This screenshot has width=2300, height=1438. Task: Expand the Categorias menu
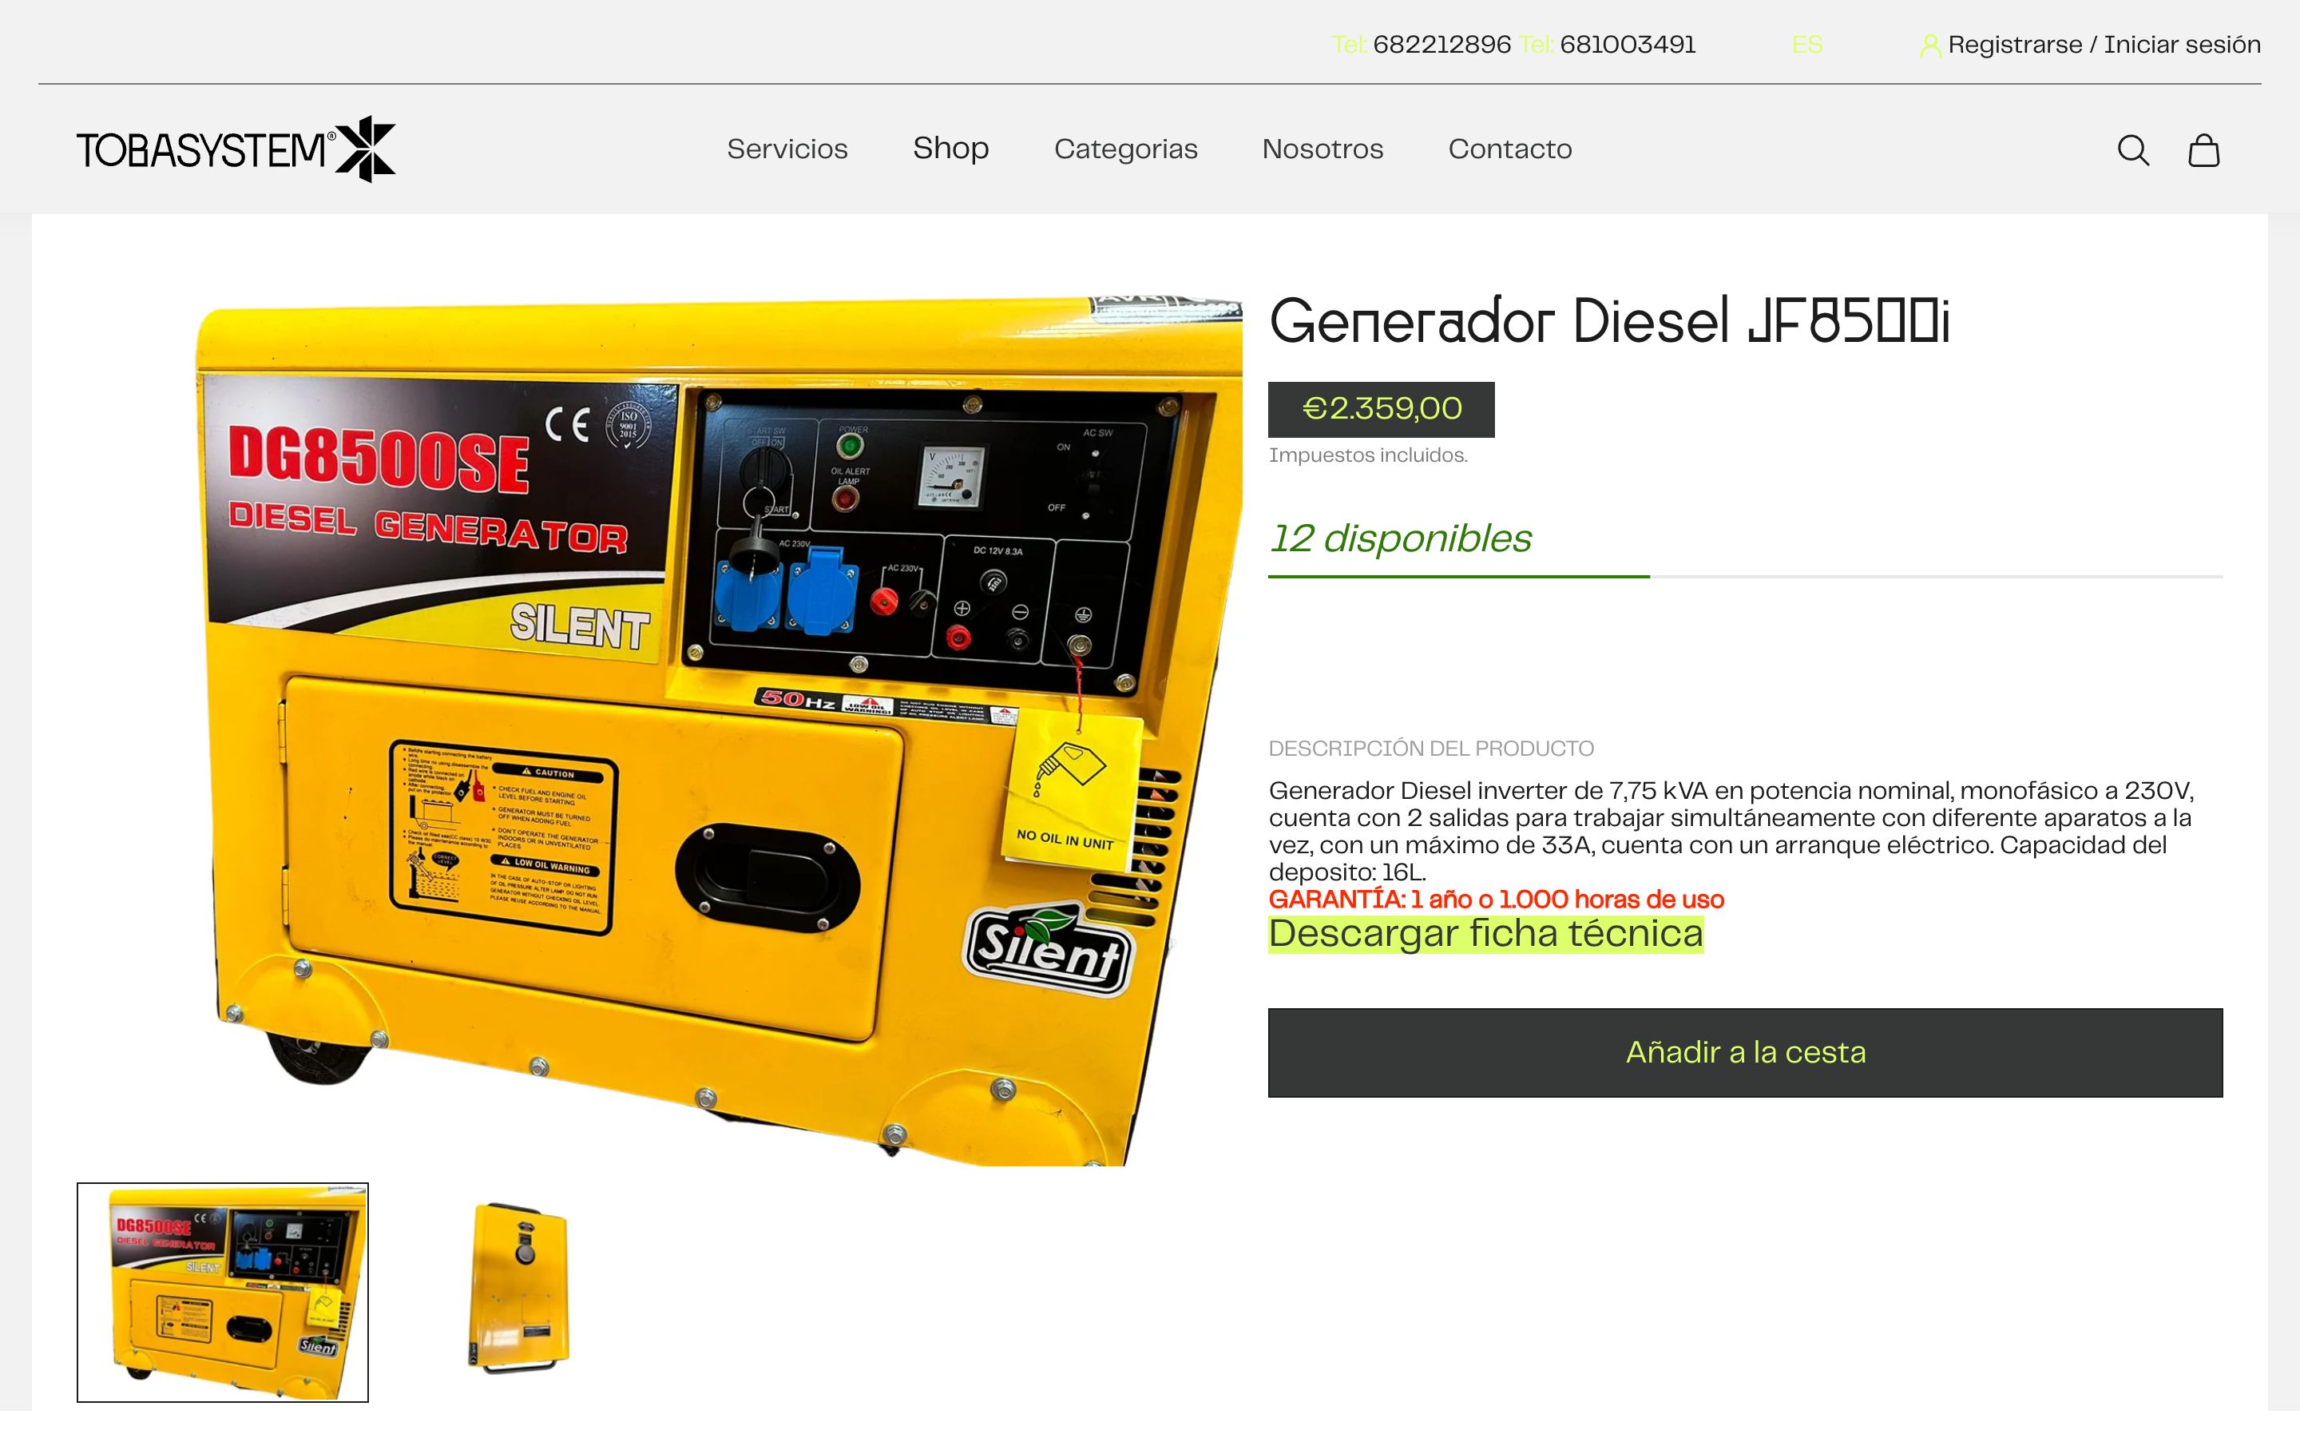click(x=1125, y=149)
